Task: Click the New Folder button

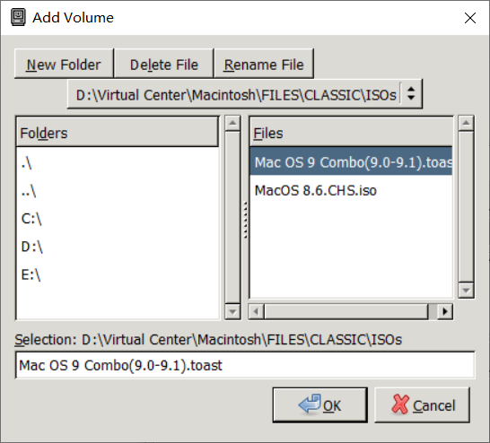Action: pyautogui.click(x=64, y=64)
